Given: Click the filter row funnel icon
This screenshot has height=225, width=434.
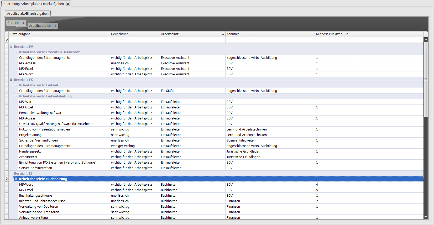Looking at the screenshot, I should 7,40.
